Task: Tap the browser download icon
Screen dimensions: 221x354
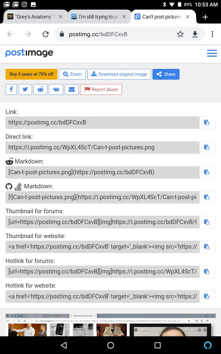Action: tap(195, 34)
